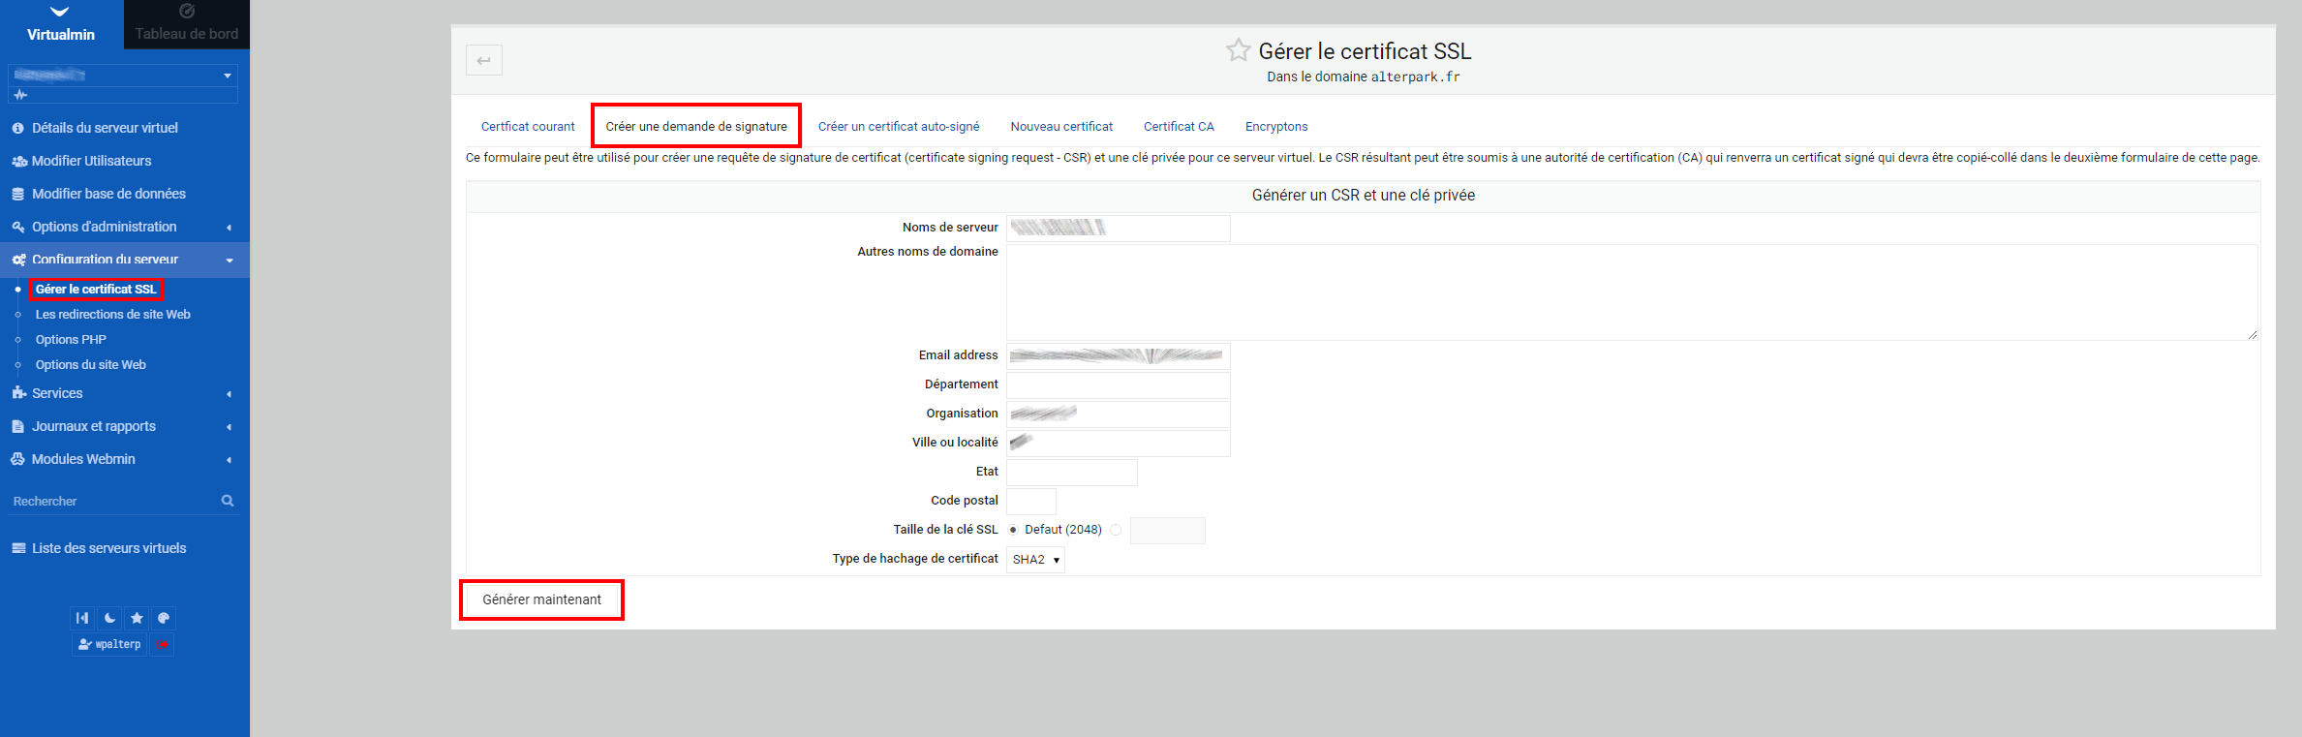Toggle night mode moon icon
The image size is (2302, 737).
109,618
